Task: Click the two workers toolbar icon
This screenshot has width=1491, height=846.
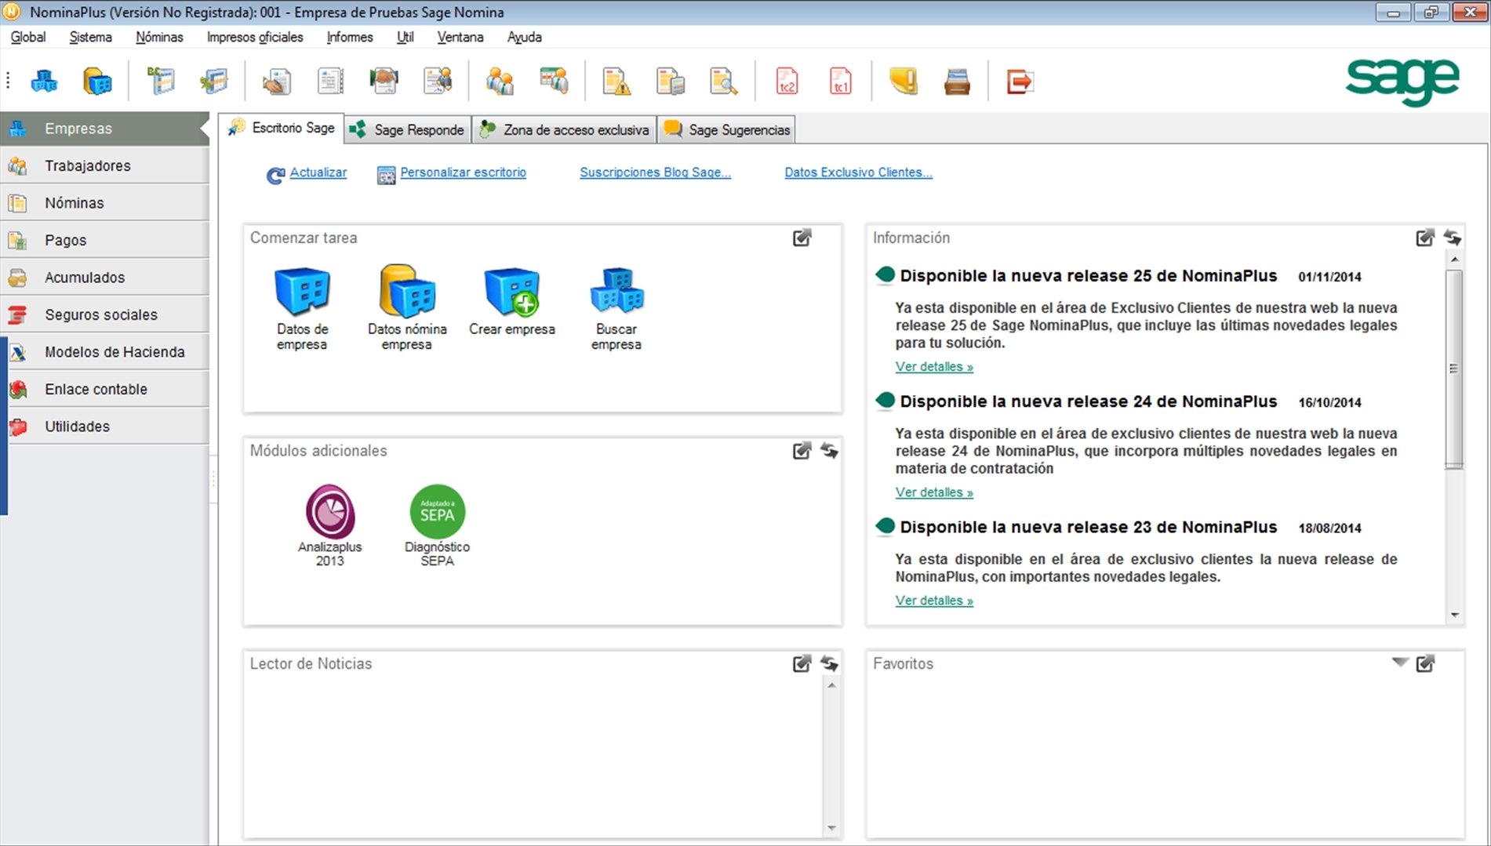Action: click(x=500, y=82)
